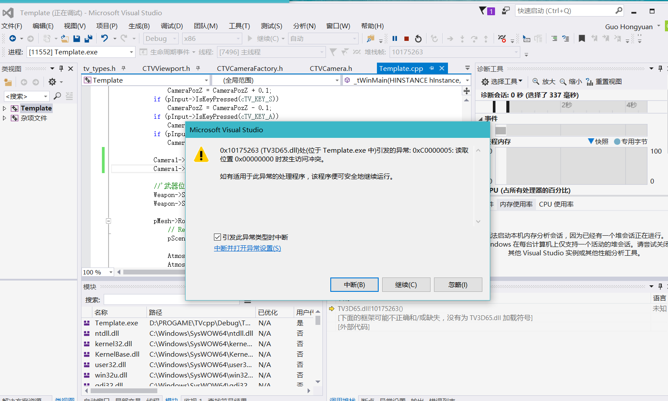668x401 pixels.
Task: Restart debugging with the circular arrow
Action: tap(418, 39)
